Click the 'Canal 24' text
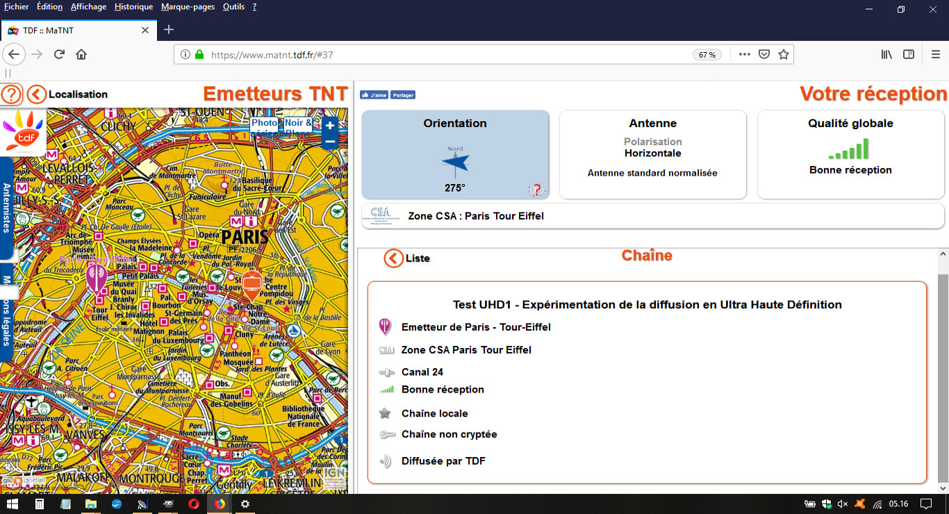 click(422, 372)
